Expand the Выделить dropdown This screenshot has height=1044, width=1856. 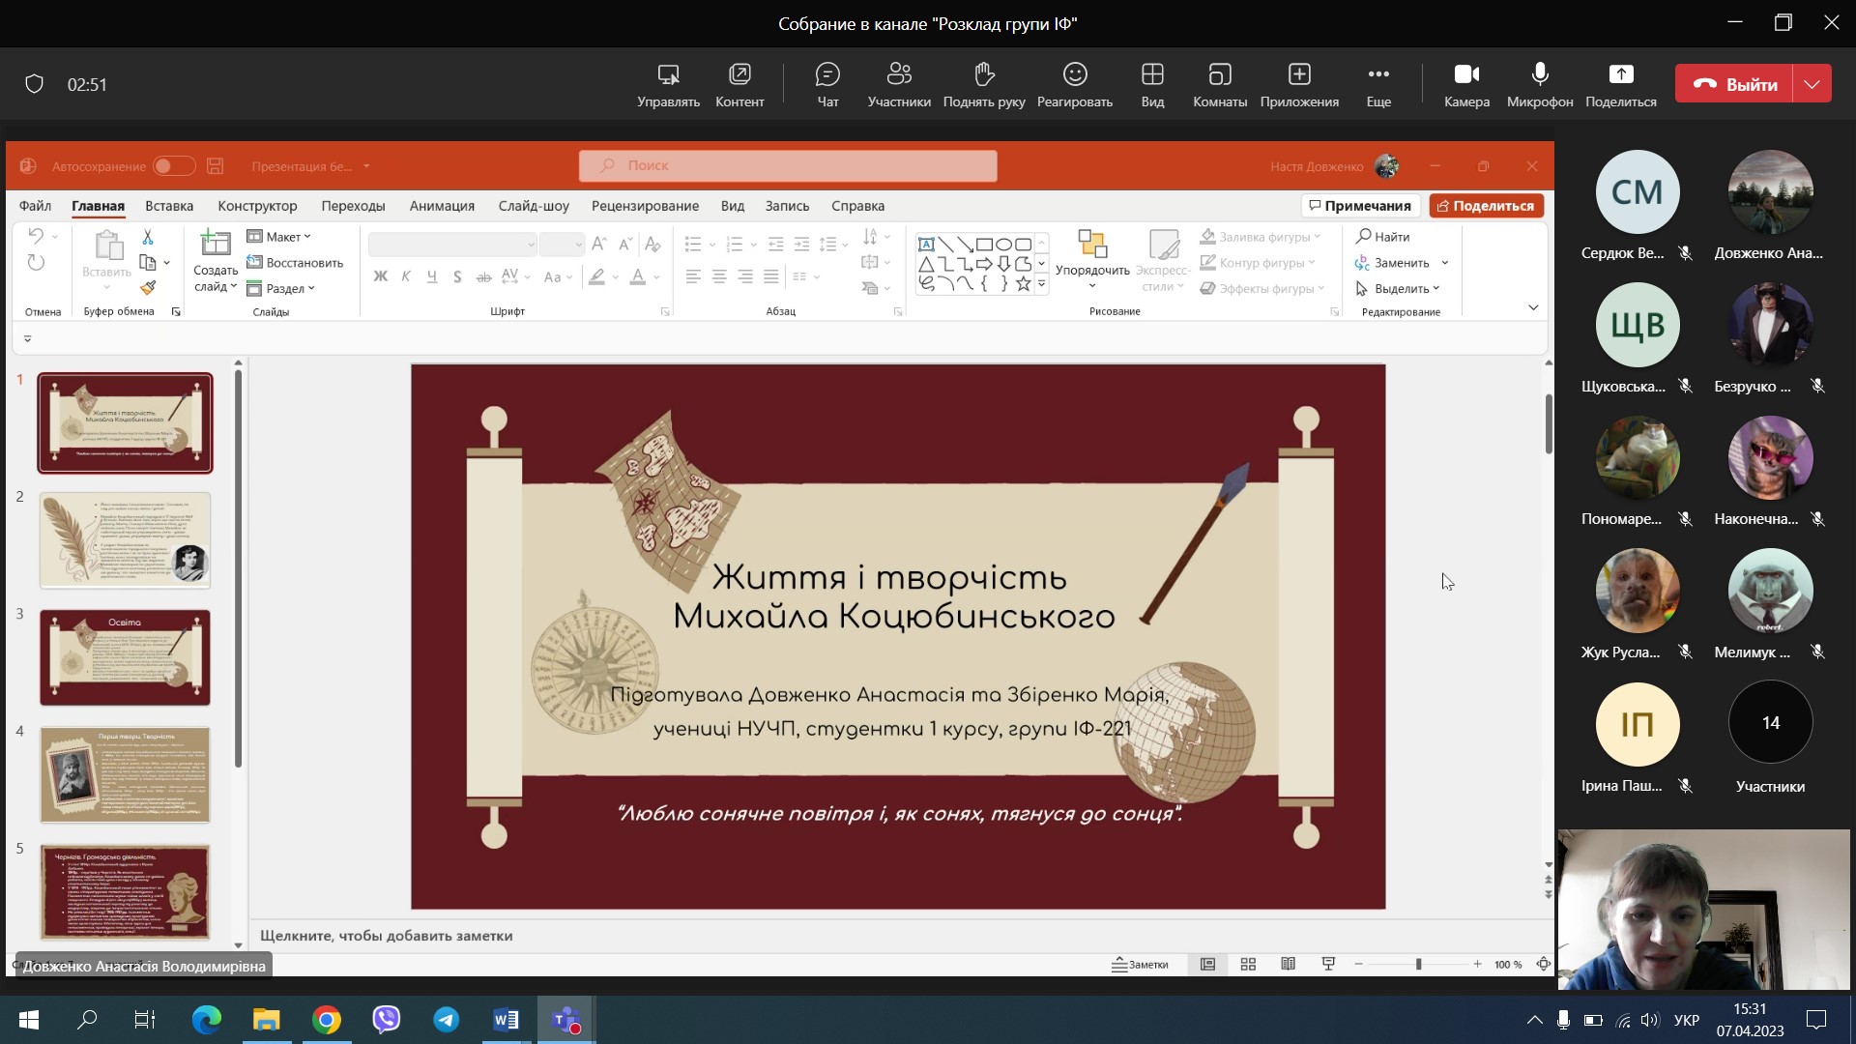pos(1400,288)
